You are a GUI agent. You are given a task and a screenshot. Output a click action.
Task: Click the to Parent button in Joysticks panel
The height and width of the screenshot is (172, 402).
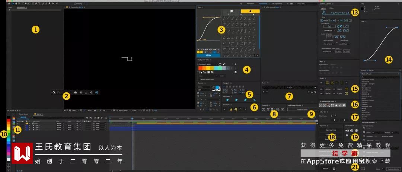click(x=338, y=51)
